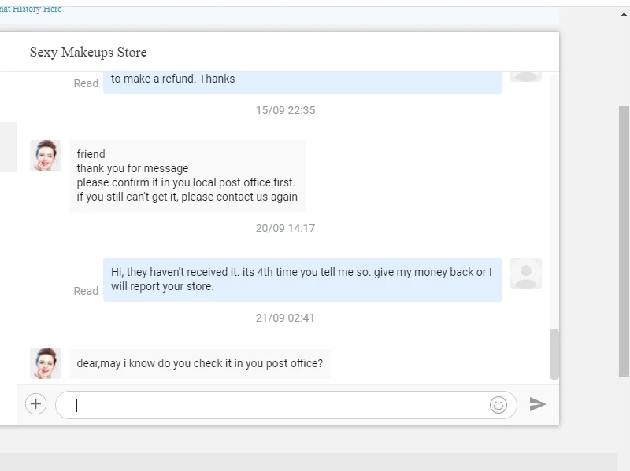Click the 'Read' status beside the 'Hi, they haven't received it' message

click(x=86, y=292)
